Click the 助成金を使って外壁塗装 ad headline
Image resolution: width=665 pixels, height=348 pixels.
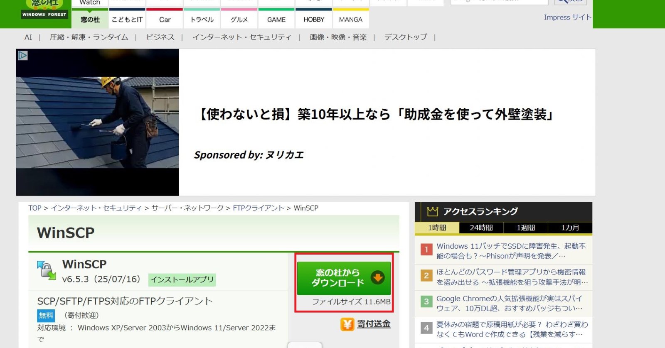(x=376, y=114)
